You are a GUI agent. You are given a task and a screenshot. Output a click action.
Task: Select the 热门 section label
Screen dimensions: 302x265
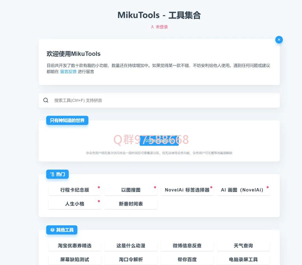57,174
